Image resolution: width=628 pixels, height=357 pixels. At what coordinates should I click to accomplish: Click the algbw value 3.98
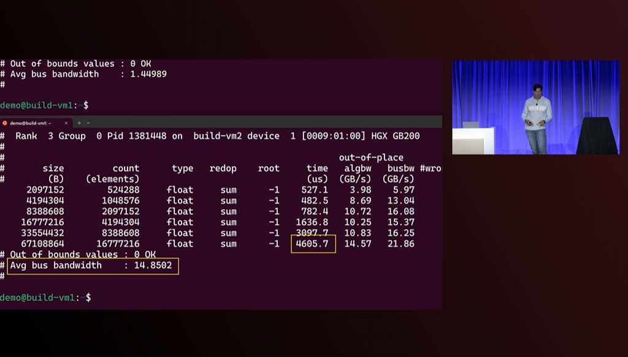point(361,190)
